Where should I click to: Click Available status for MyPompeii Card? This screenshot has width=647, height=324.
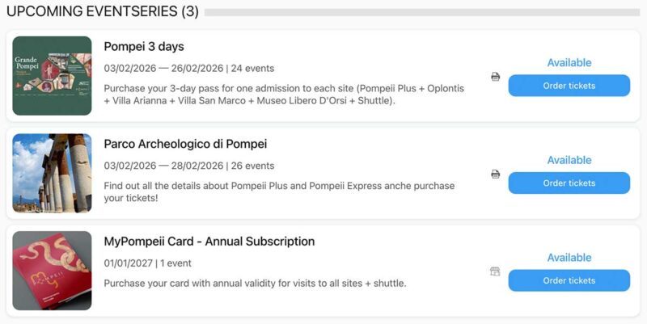[569, 258]
